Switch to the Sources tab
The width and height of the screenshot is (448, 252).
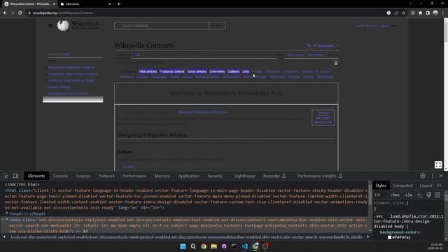pyautogui.click(x=83, y=176)
